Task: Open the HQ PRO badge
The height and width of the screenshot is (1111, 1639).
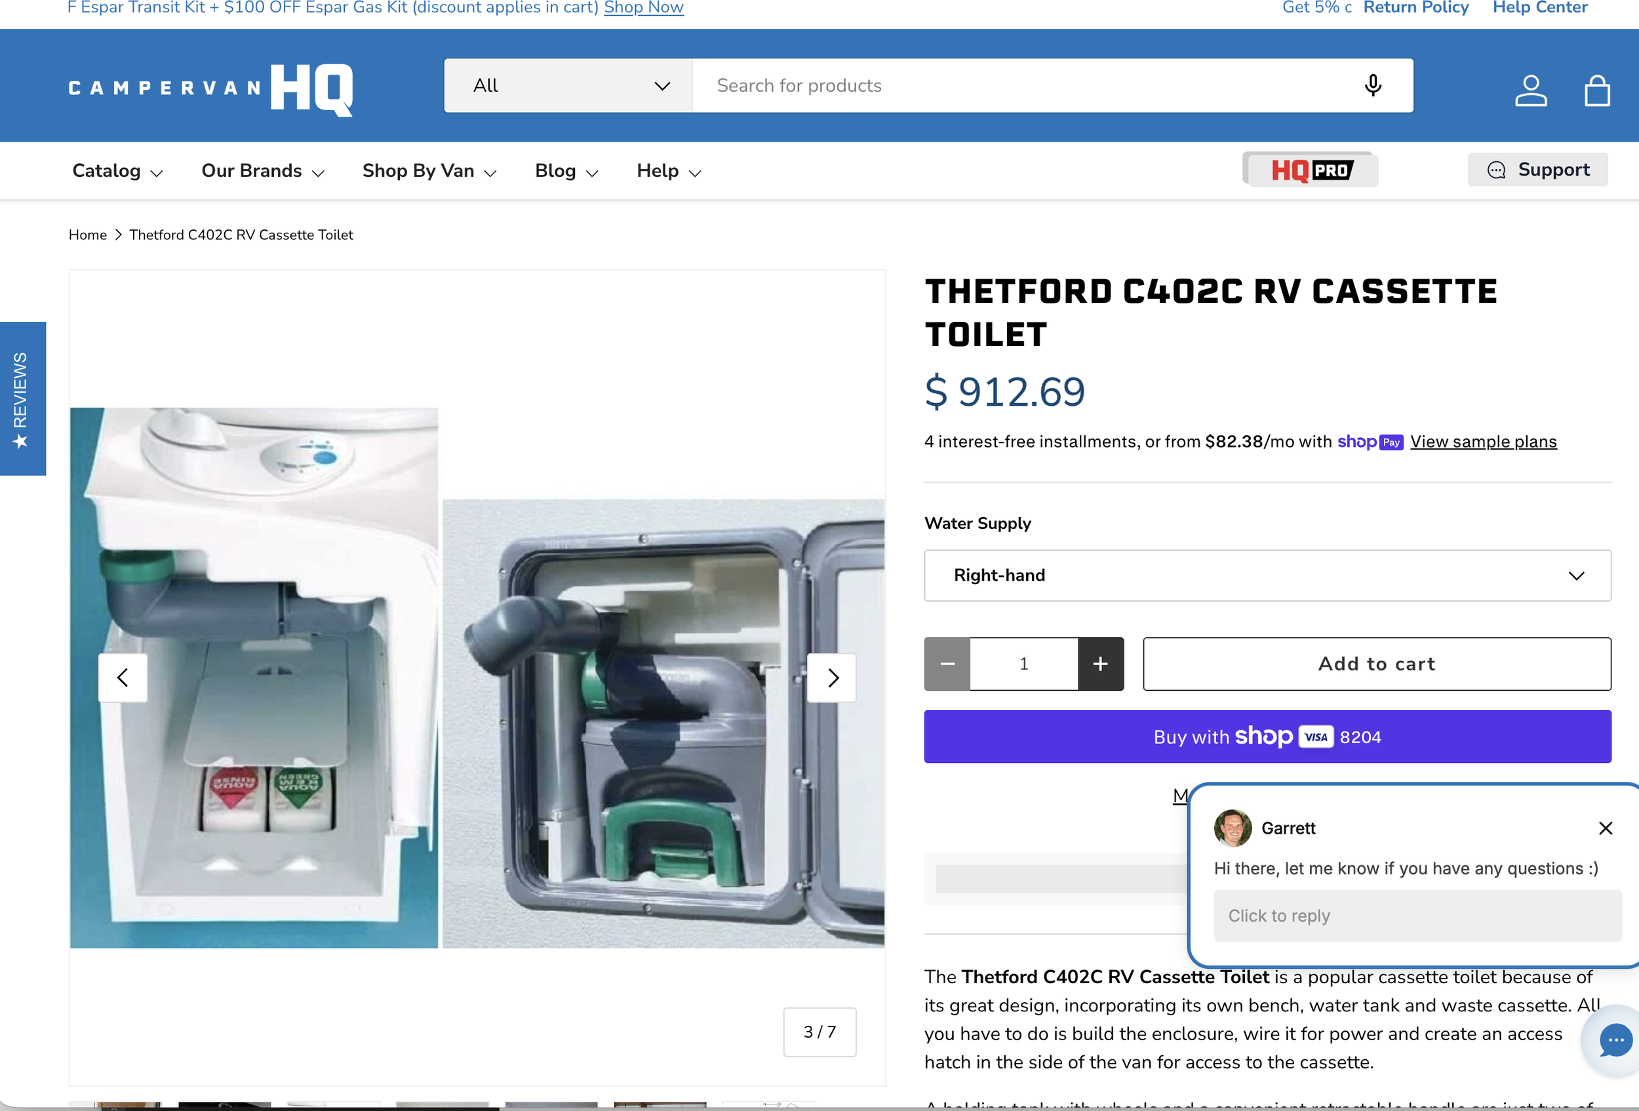Action: 1311,170
